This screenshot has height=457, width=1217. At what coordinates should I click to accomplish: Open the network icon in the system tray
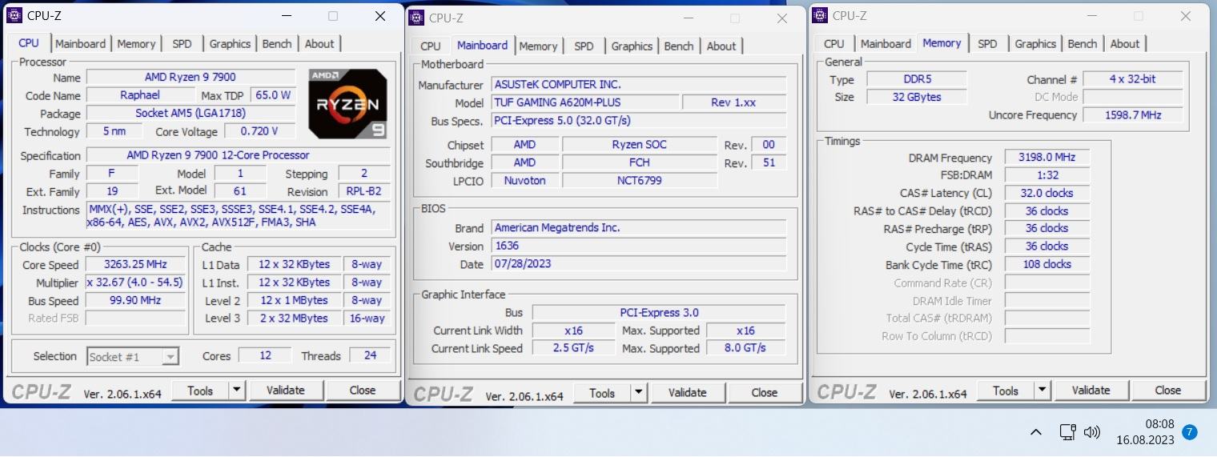[1067, 432]
